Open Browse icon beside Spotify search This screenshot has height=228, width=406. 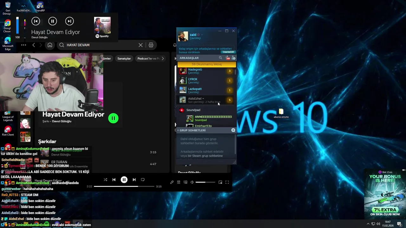click(151, 45)
